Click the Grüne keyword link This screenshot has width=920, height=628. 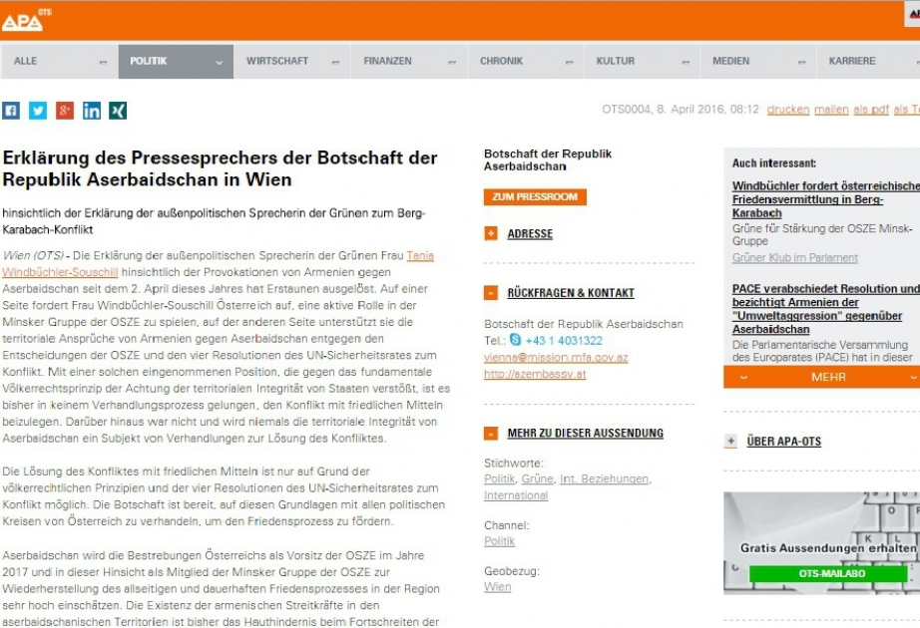(538, 478)
